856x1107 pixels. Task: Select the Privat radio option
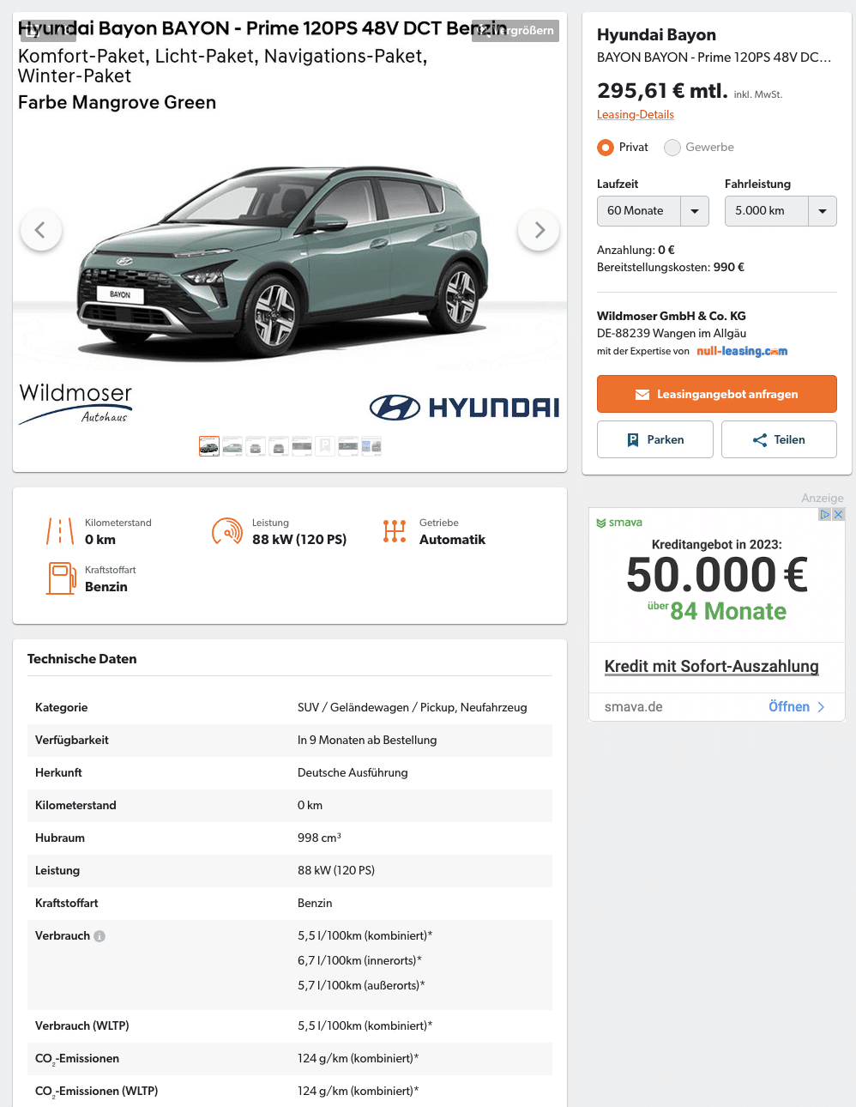(606, 148)
